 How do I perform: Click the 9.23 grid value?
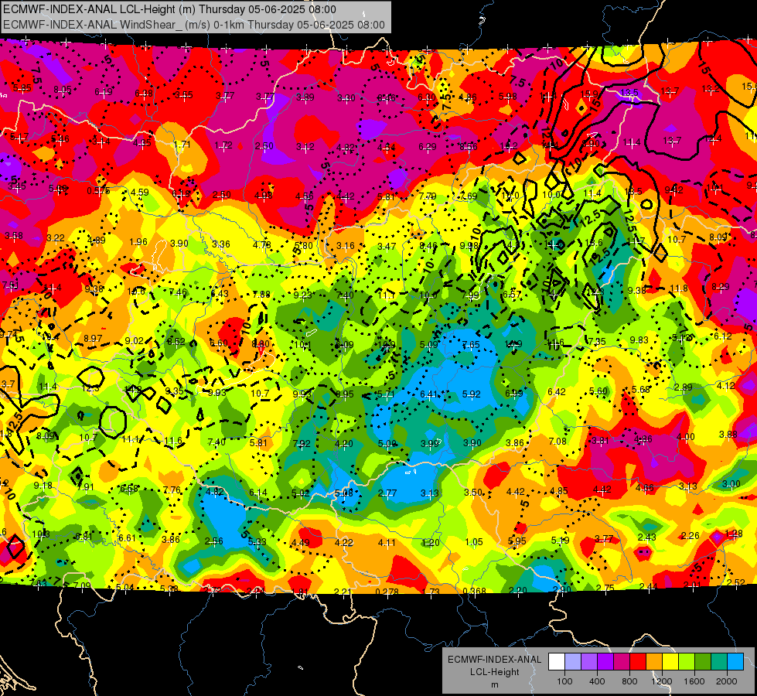(302, 295)
